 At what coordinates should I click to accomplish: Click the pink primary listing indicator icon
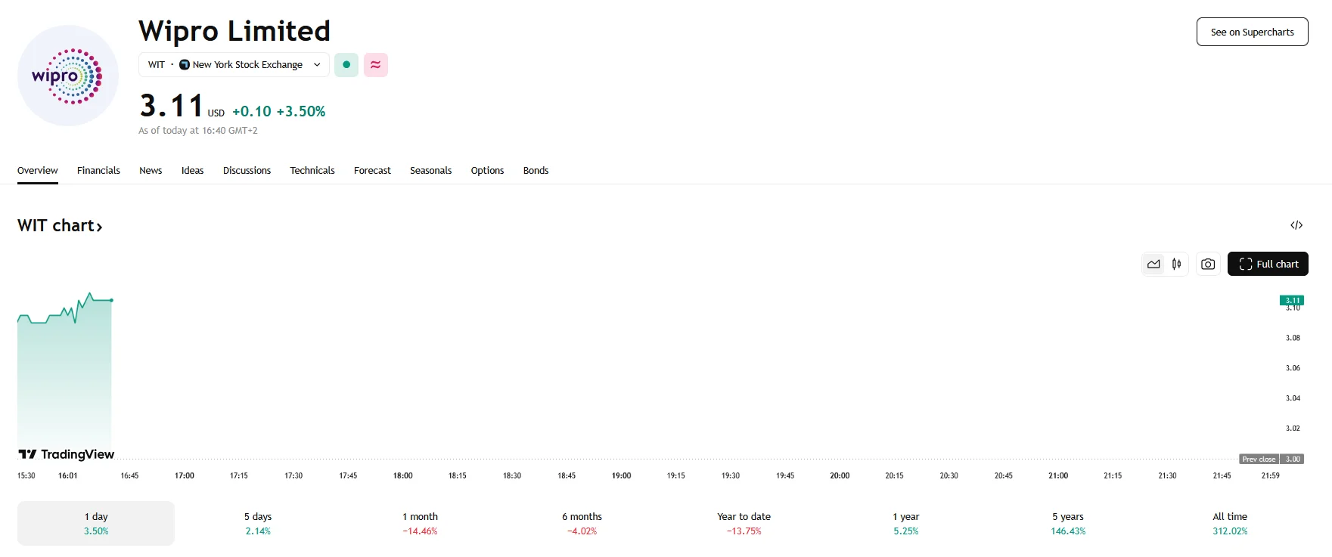pyautogui.click(x=376, y=65)
